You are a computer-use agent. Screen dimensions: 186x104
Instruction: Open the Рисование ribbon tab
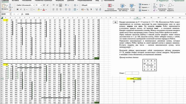coord(27,1)
